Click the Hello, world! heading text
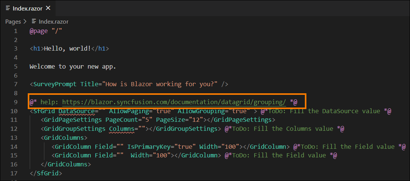The height and width of the screenshot is (181, 410). pos(67,49)
